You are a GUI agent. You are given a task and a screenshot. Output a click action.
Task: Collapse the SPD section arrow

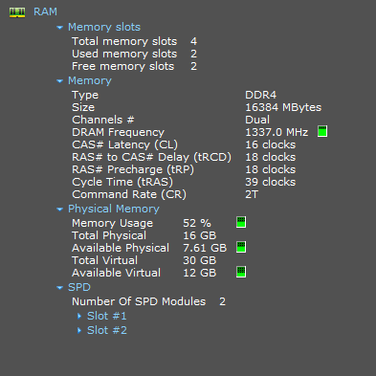59,288
